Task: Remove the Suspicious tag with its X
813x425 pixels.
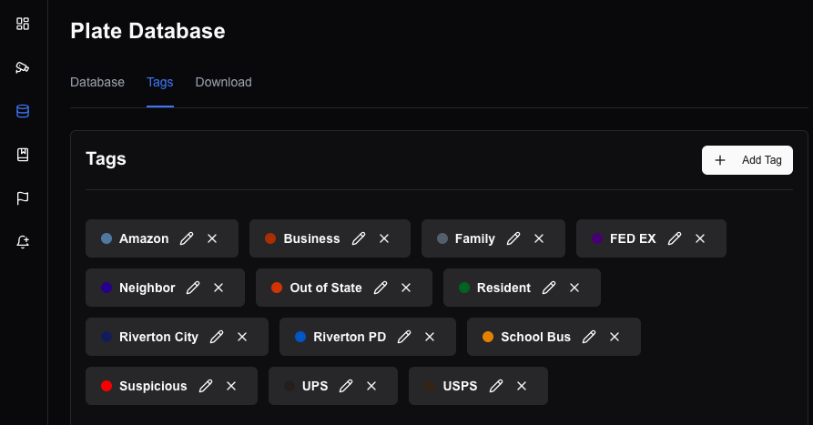Action: pyautogui.click(x=231, y=386)
